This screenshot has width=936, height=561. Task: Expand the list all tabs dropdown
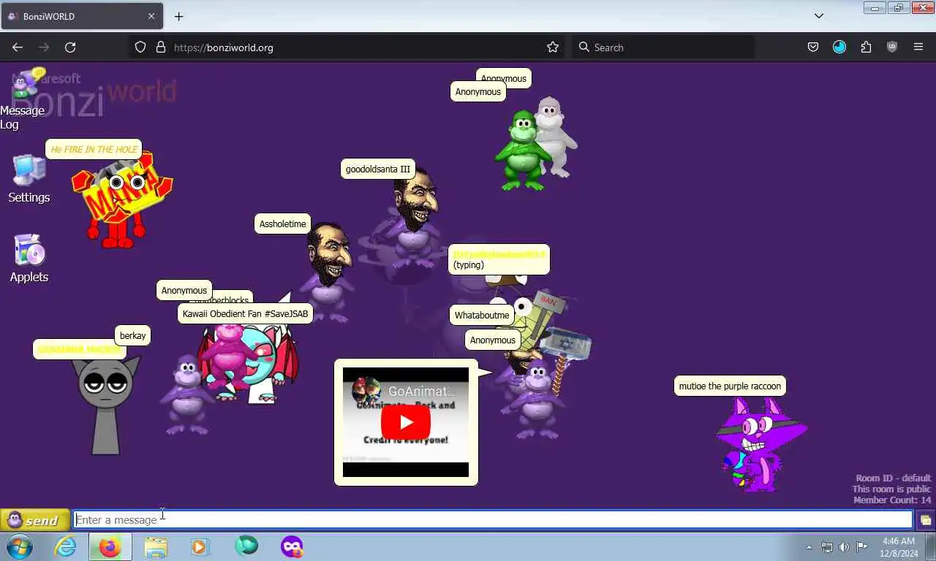coord(819,16)
